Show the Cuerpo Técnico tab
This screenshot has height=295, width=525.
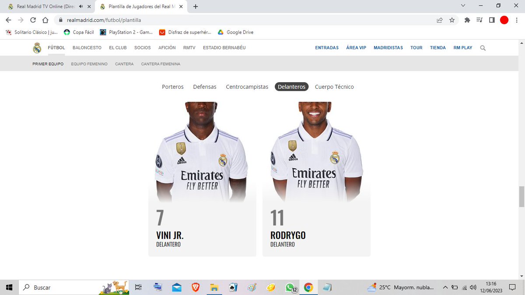334,87
